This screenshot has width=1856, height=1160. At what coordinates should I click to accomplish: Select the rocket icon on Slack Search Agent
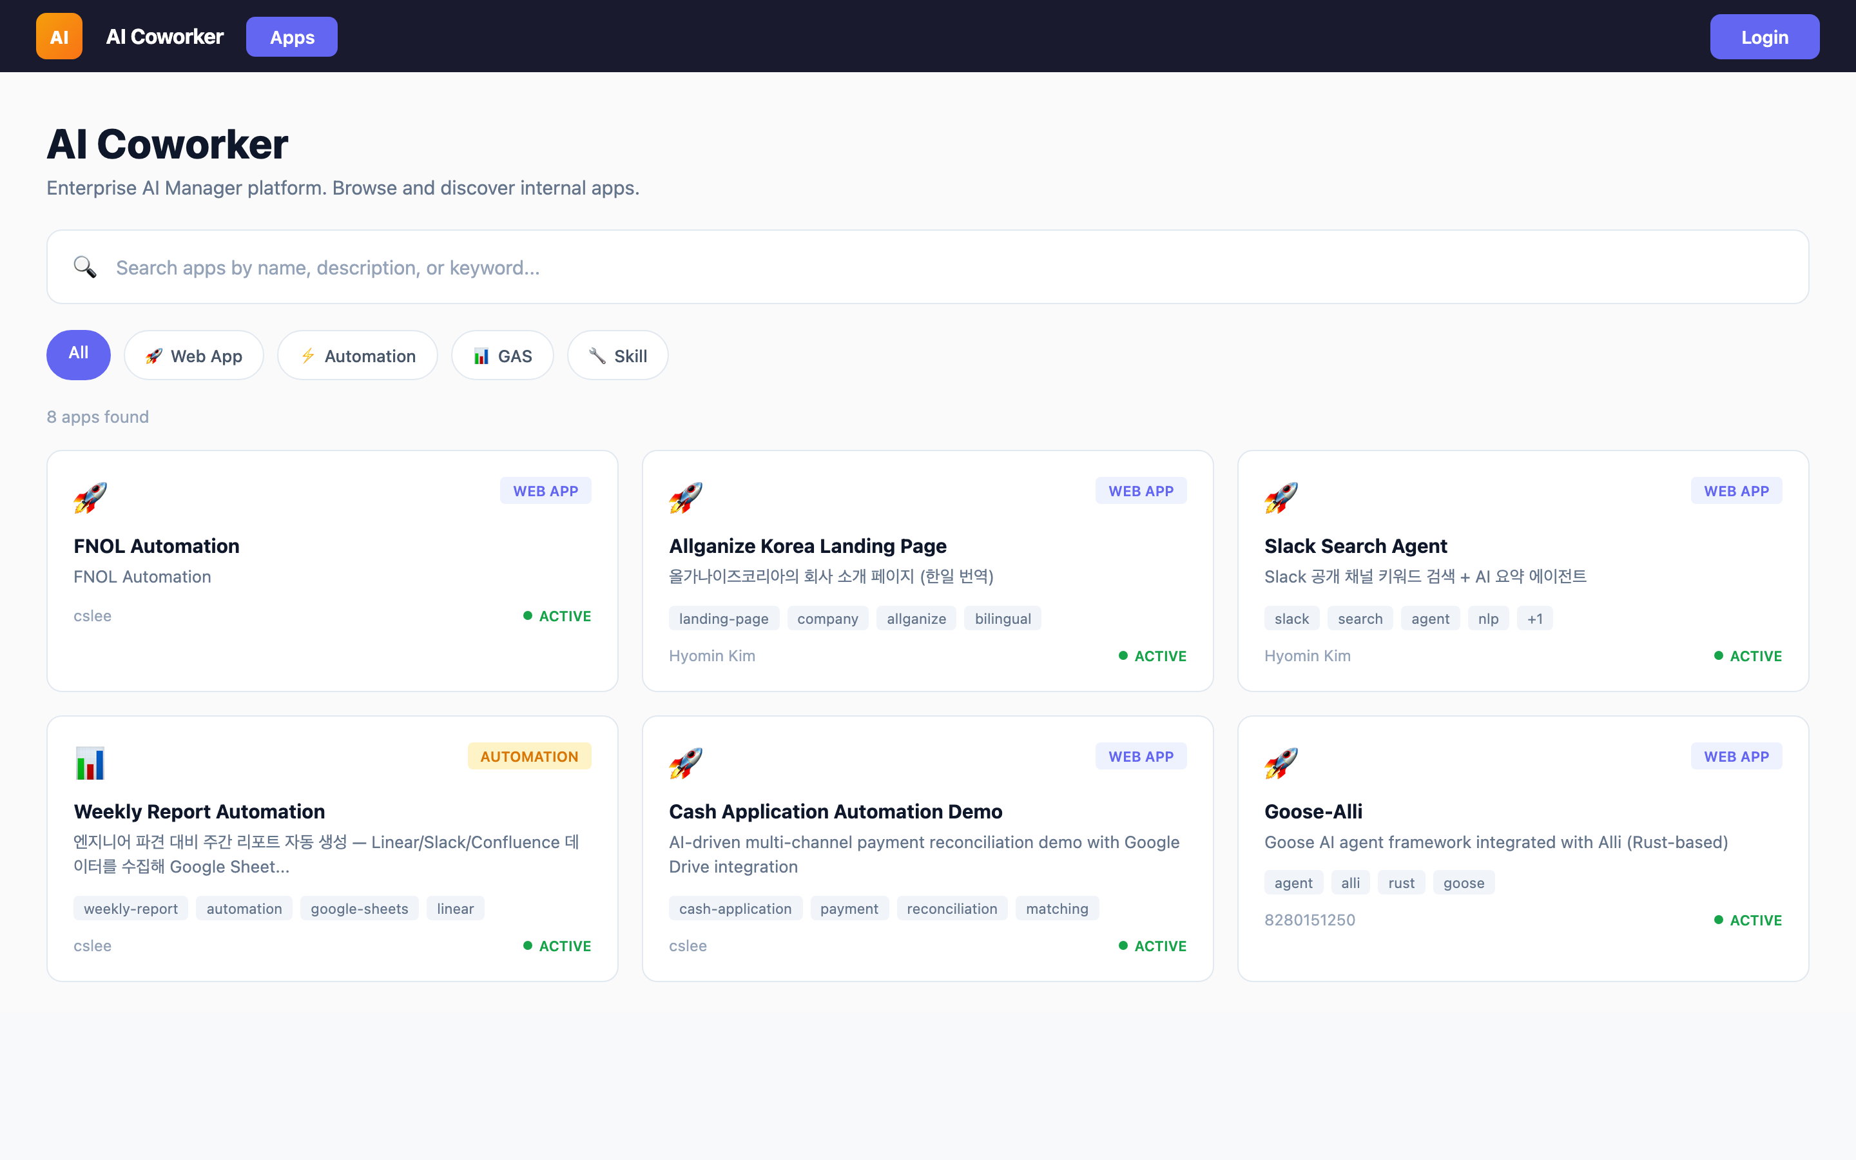pyautogui.click(x=1281, y=496)
